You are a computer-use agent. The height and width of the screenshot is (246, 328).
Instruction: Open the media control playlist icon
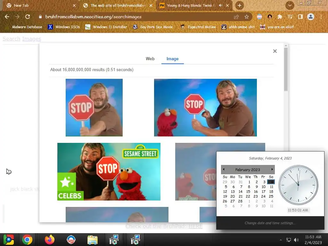pyautogui.click(x=290, y=17)
